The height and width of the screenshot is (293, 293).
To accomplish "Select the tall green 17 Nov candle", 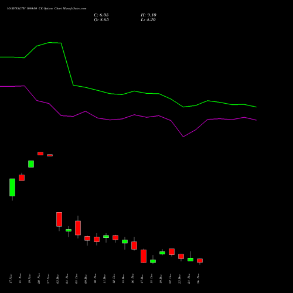I will click(12, 188).
